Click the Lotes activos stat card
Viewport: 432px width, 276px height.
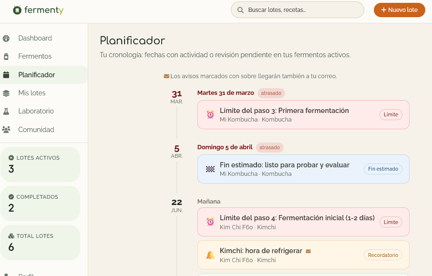tap(40, 164)
